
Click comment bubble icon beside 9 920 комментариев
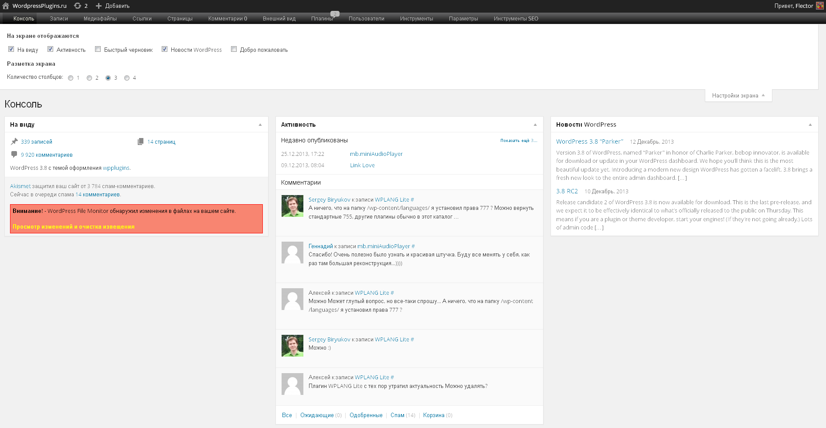coord(14,154)
